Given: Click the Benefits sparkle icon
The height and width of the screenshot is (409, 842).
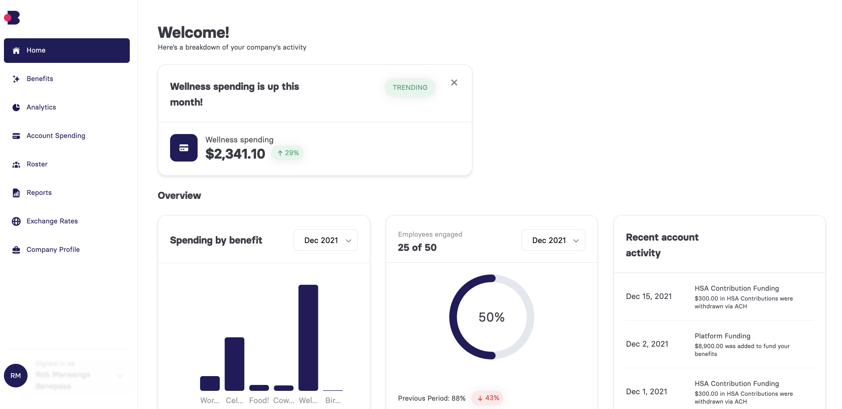Looking at the screenshot, I should coord(16,79).
